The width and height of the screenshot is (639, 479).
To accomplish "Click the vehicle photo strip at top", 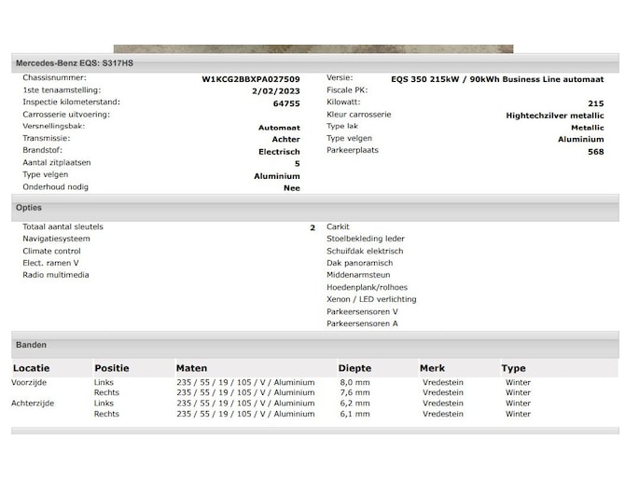I will tap(313, 48).
